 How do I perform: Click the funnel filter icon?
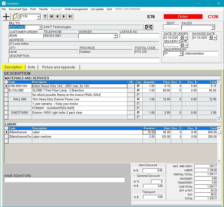(45, 17)
